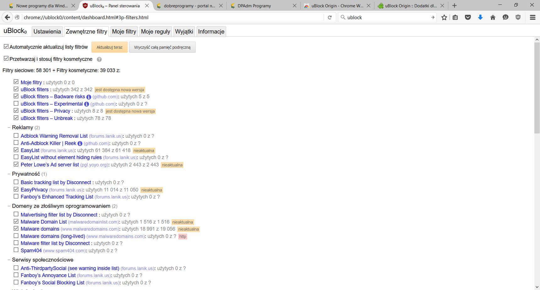Collapse the Reklamy section
This screenshot has width=540, height=290.
tap(9, 128)
